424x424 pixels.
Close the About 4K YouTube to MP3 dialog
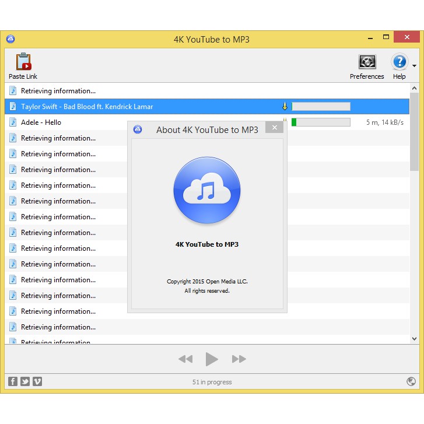coord(275,127)
